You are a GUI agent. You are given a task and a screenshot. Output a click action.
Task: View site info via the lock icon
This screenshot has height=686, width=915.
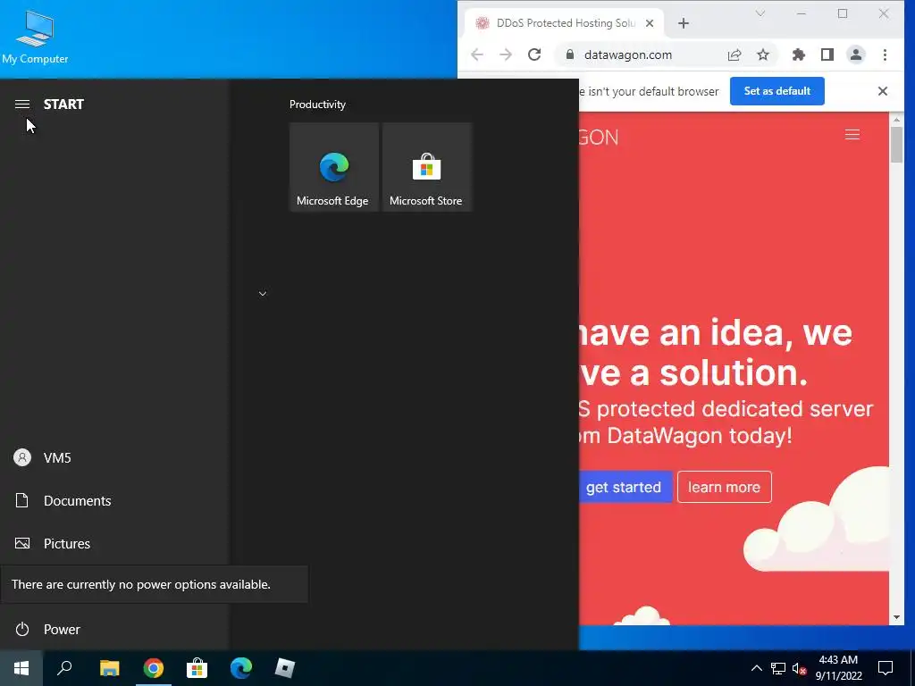point(569,54)
